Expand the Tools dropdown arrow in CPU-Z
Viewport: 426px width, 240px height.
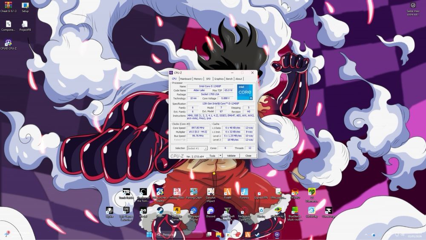pyautogui.click(x=220, y=156)
